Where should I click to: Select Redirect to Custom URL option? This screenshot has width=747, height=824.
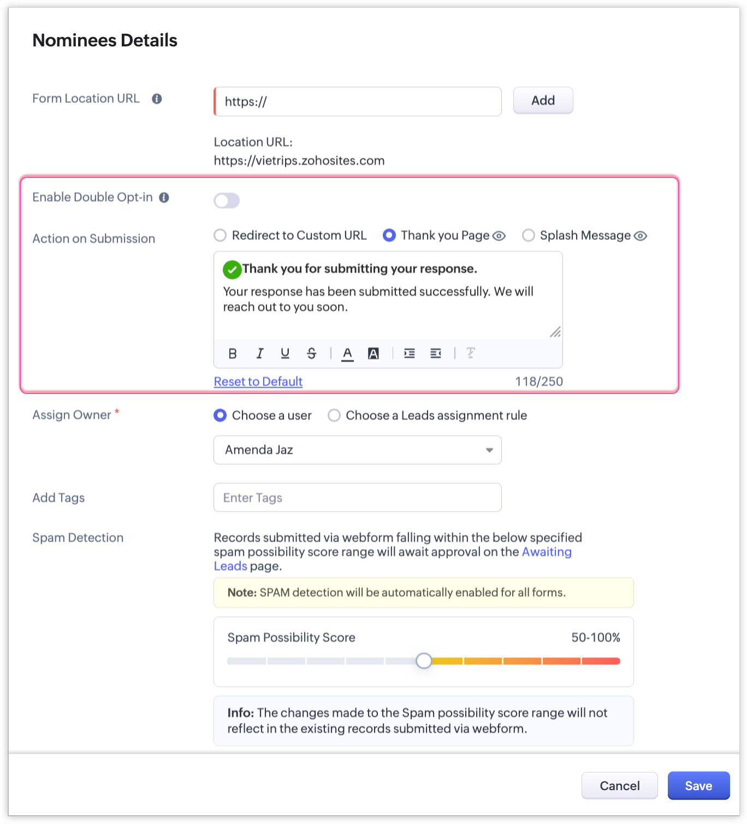click(x=220, y=235)
